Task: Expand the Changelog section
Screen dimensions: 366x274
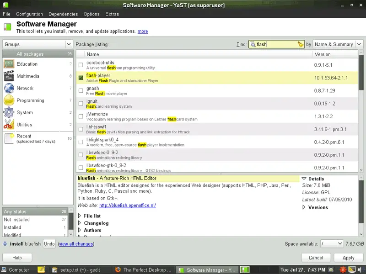Action: (x=80, y=223)
